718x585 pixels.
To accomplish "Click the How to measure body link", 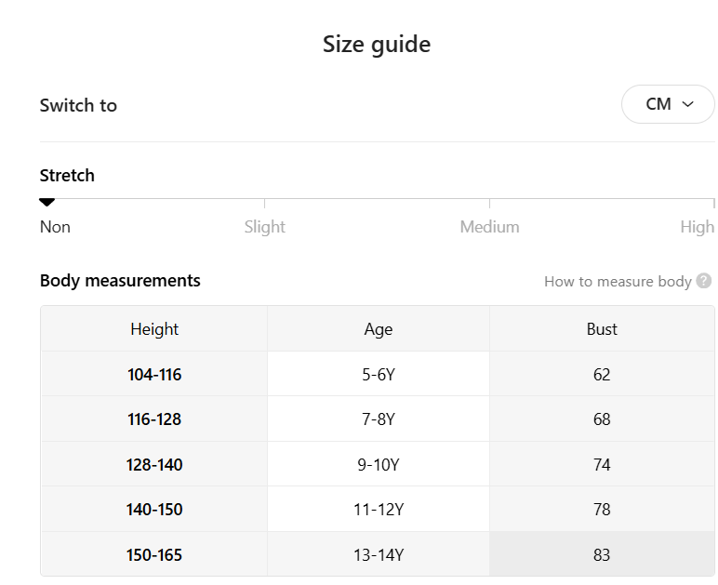I will tap(618, 281).
